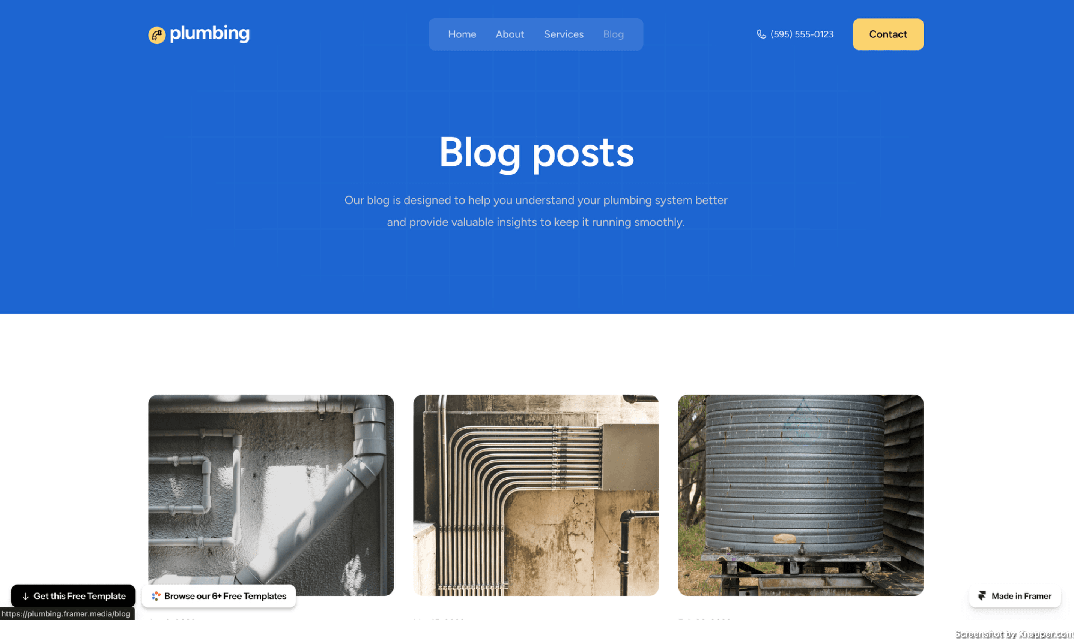Click the yellow Contact button
The height and width of the screenshot is (639, 1074).
(888, 34)
